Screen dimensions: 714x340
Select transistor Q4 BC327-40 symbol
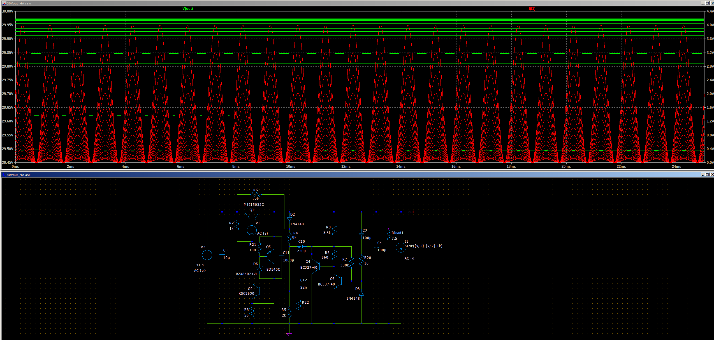coord(316,266)
